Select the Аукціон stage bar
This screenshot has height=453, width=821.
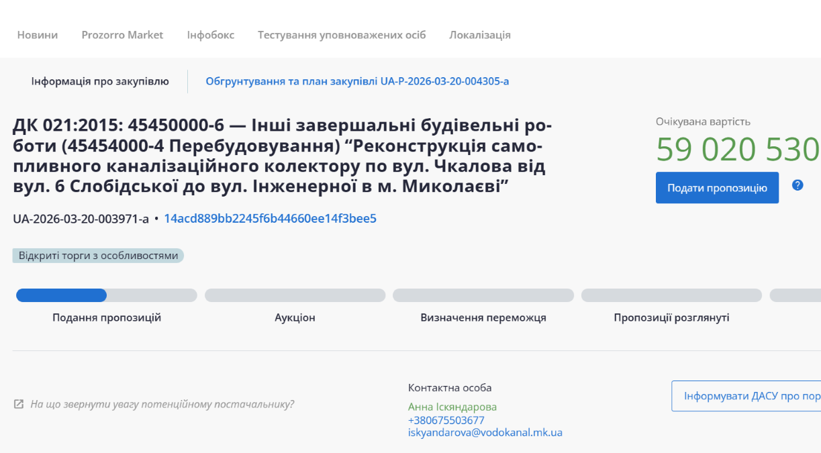coord(295,295)
